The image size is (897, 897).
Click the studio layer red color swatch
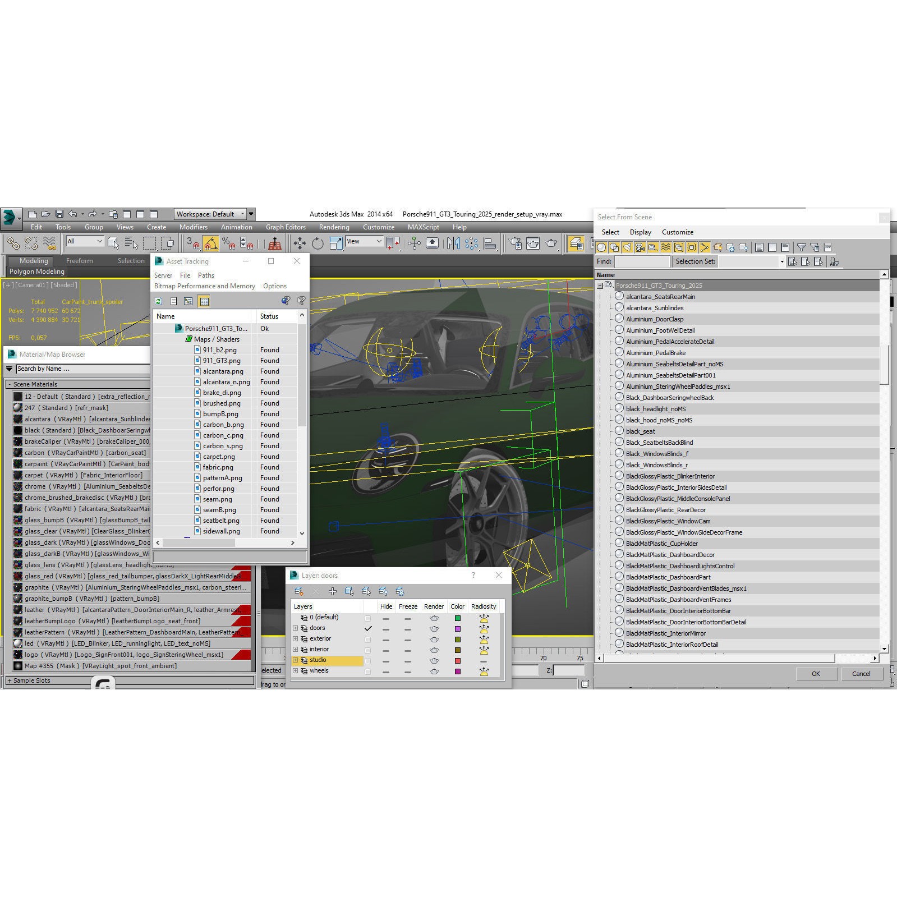click(x=458, y=661)
